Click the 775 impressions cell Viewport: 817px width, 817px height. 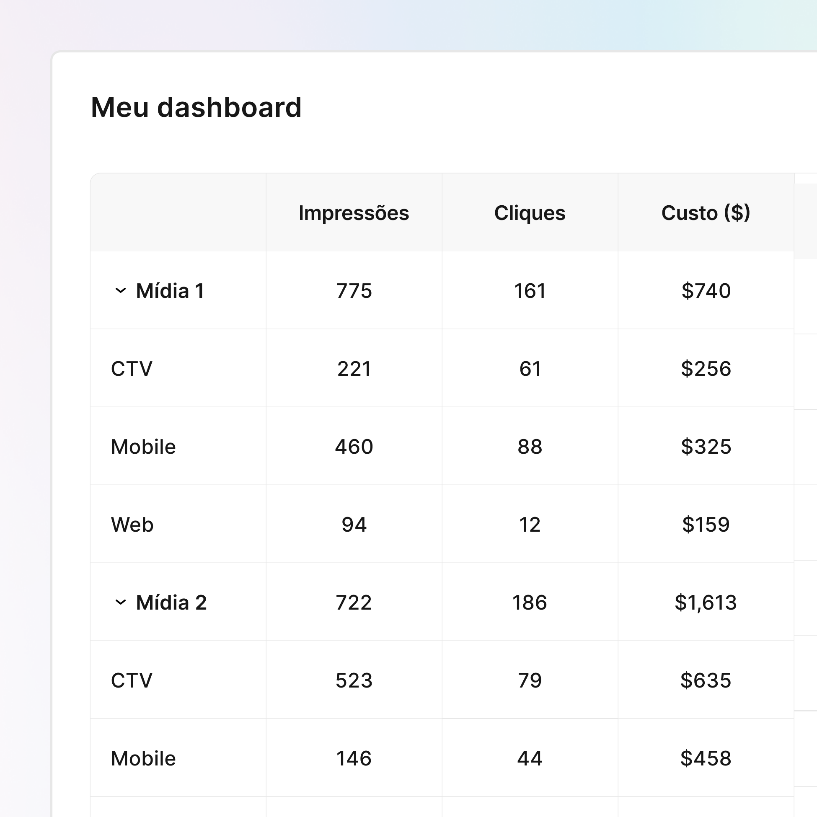[x=354, y=291]
